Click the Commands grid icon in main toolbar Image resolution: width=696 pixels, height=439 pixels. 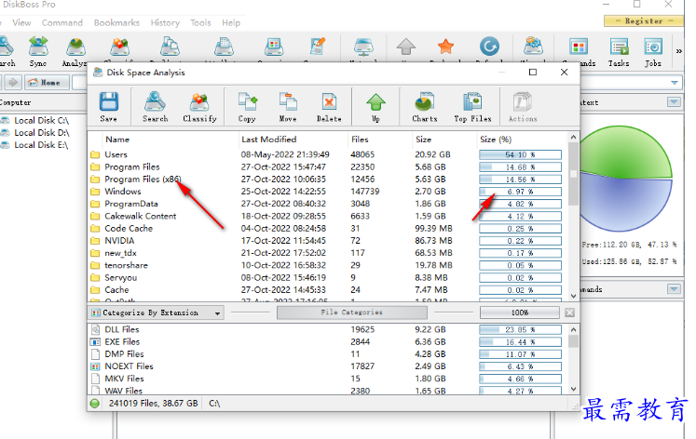[x=579, y=47]
